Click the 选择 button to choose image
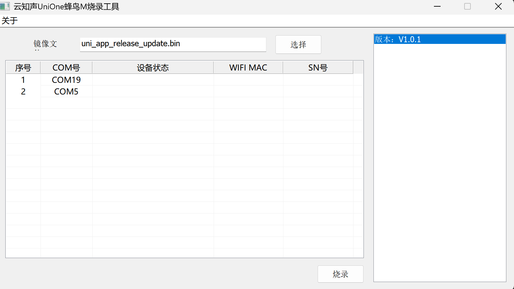This screenshot has height=289, width=514. coord(298,45)
